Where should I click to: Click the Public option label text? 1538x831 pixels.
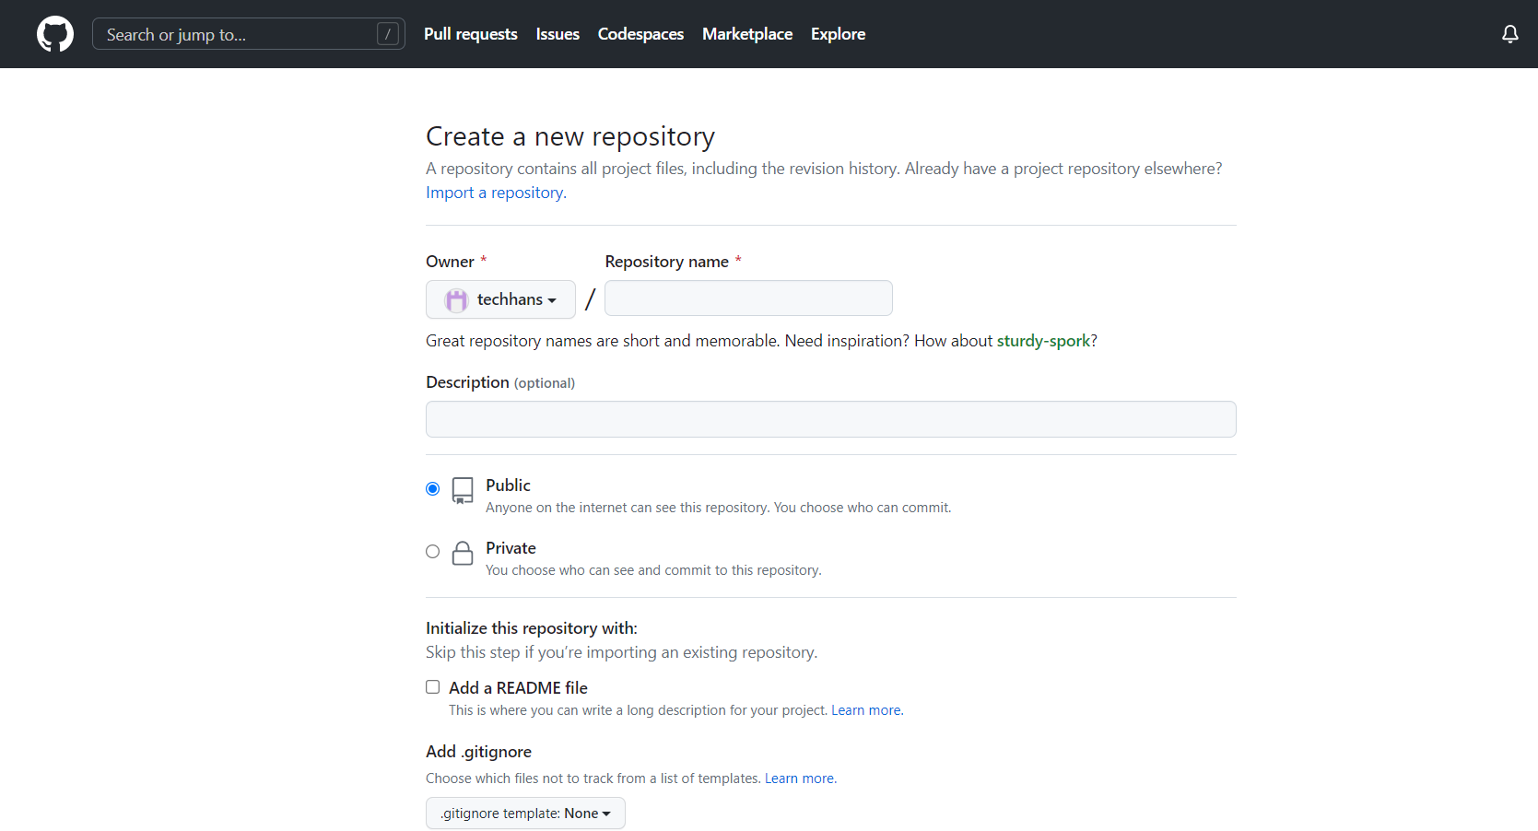[508, 486]
